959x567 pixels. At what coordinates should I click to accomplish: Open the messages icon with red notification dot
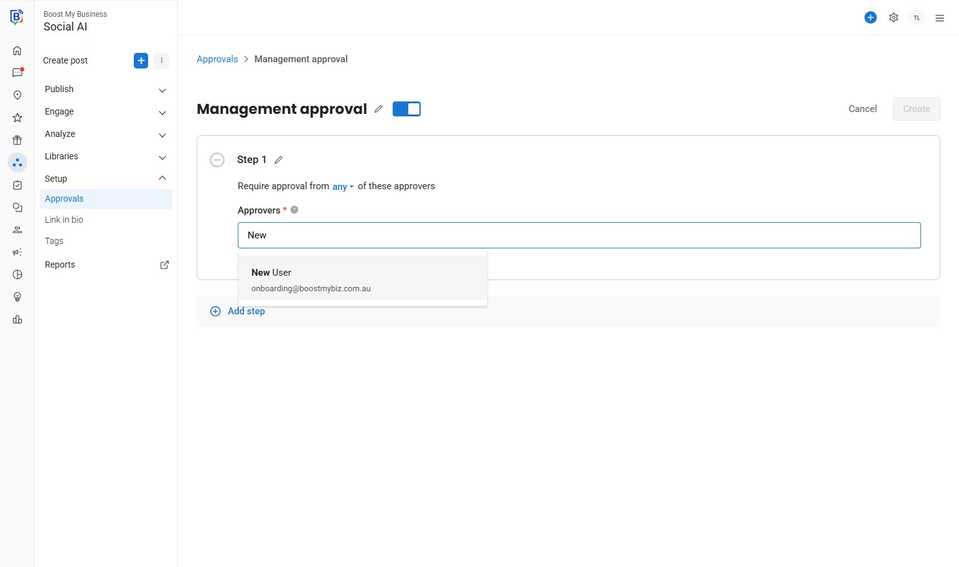pos(17,73)
